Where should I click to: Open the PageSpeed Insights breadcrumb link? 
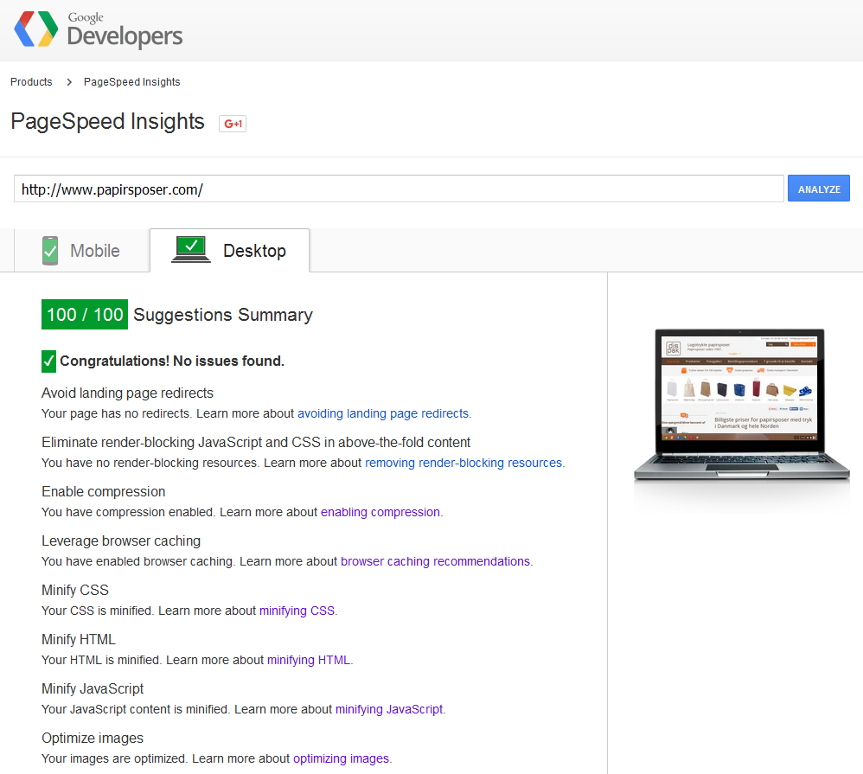132,82
